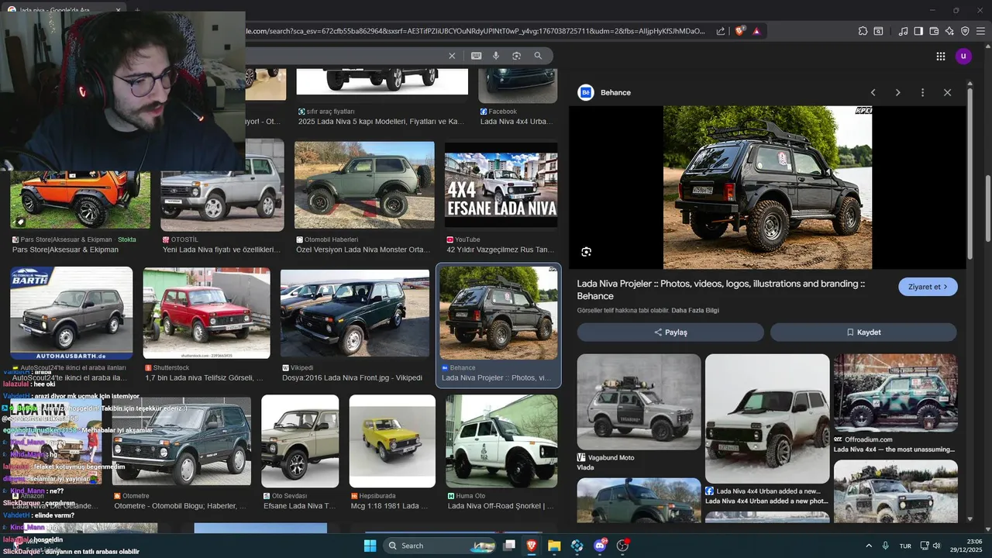Open AUTOHAUS BARTH gray Niva image
The height and width of the screenshot is (558, 992).
pos(71,313)
